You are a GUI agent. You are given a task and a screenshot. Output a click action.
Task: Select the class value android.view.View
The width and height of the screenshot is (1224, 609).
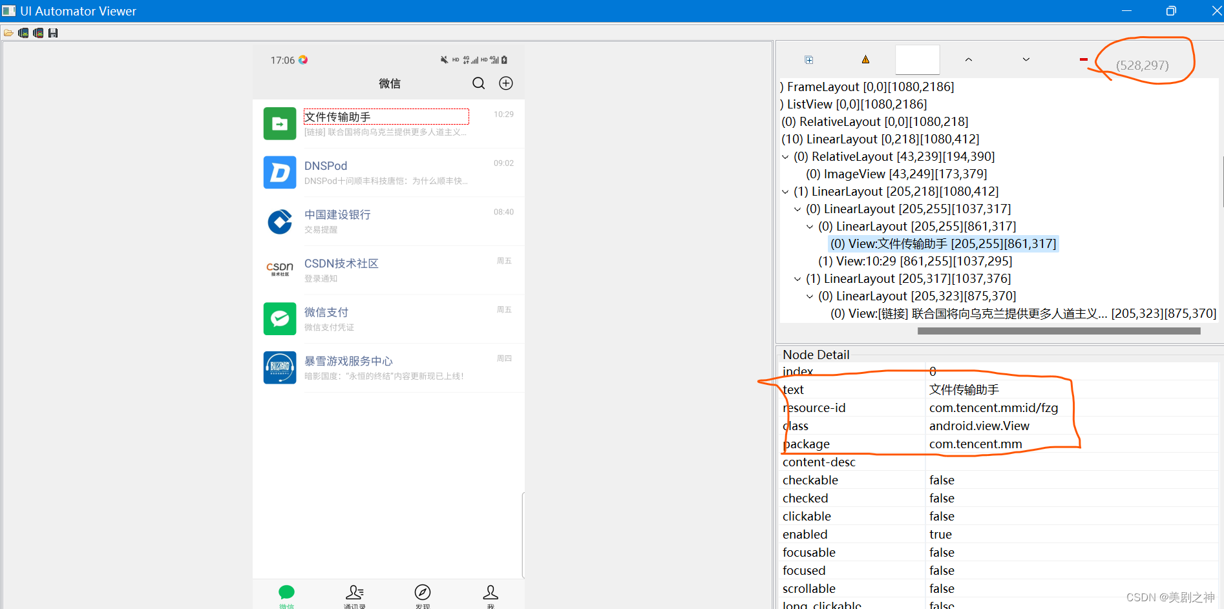[x=979, y=426]
